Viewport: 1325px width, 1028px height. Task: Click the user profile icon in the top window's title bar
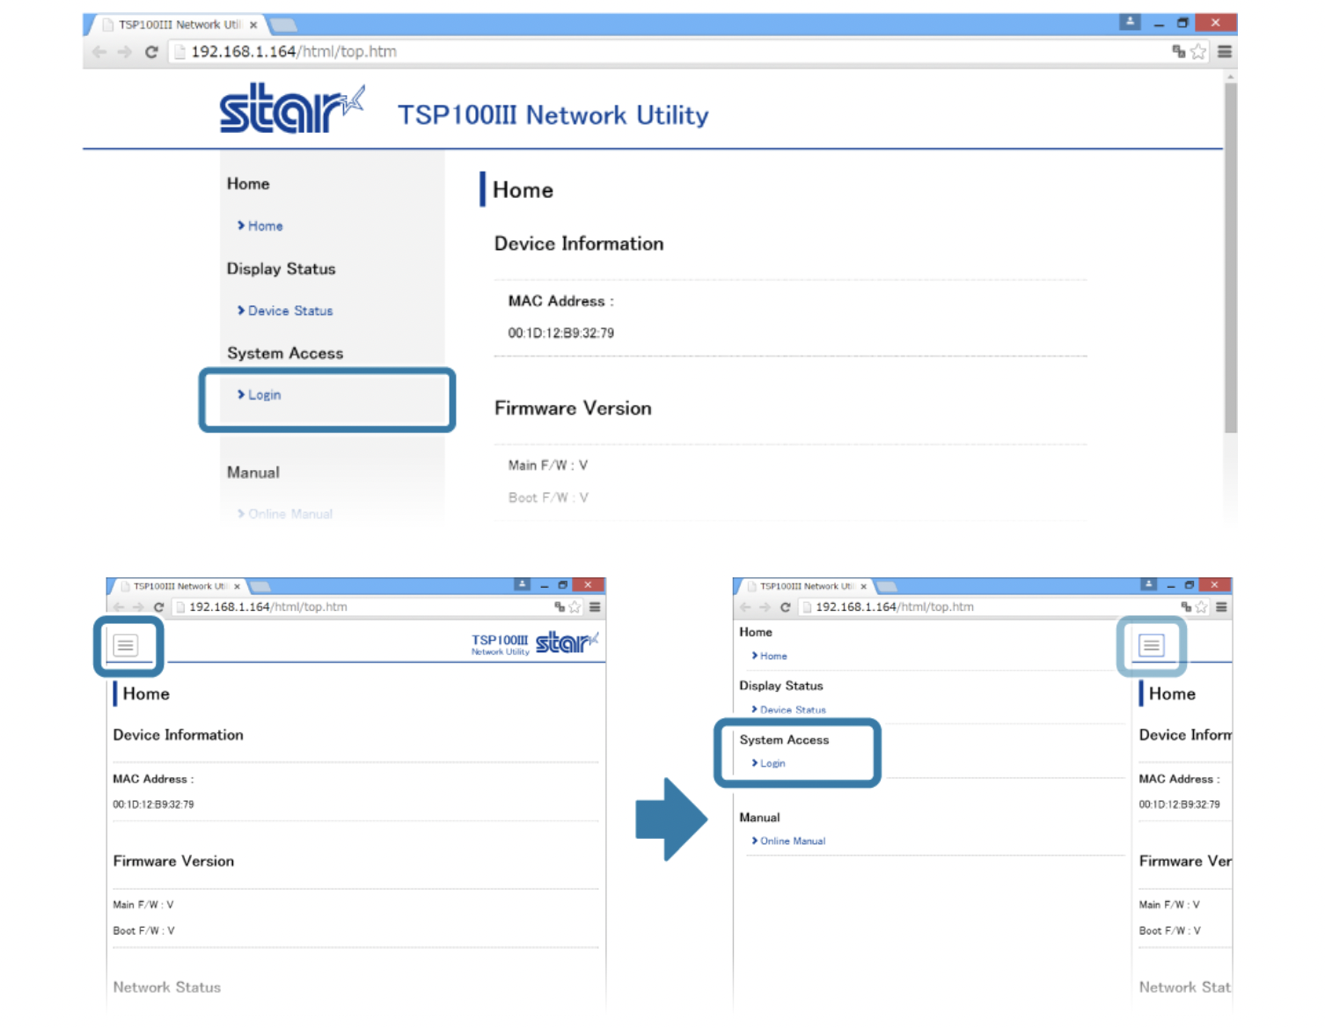click(x=1130, y=23)
